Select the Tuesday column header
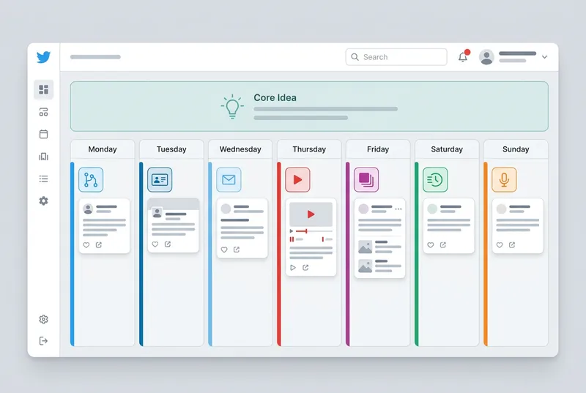 click(171, 149)
